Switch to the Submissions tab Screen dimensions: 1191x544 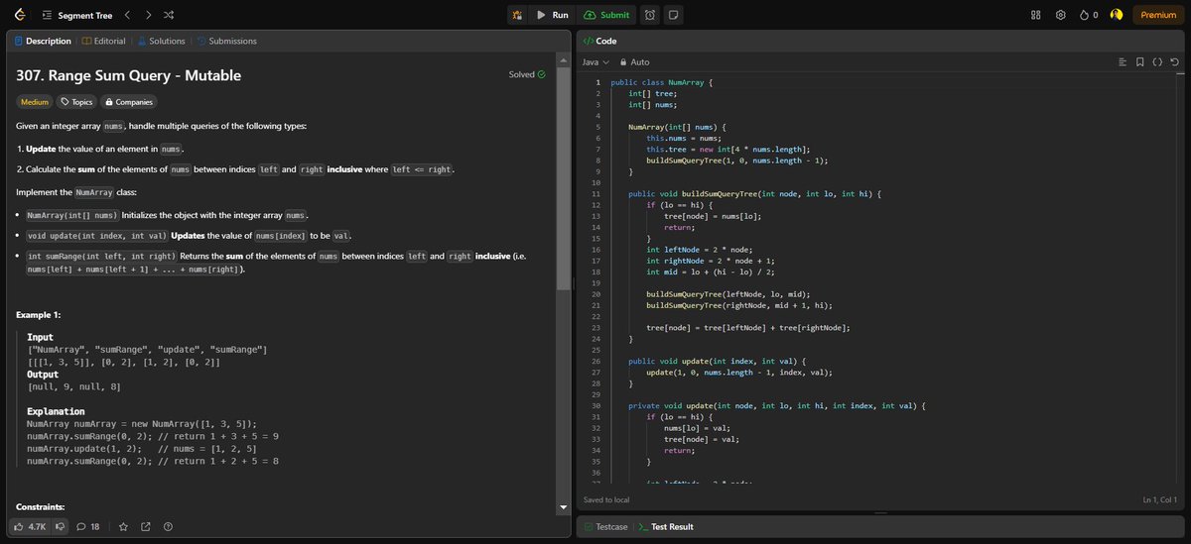[226, 41]
